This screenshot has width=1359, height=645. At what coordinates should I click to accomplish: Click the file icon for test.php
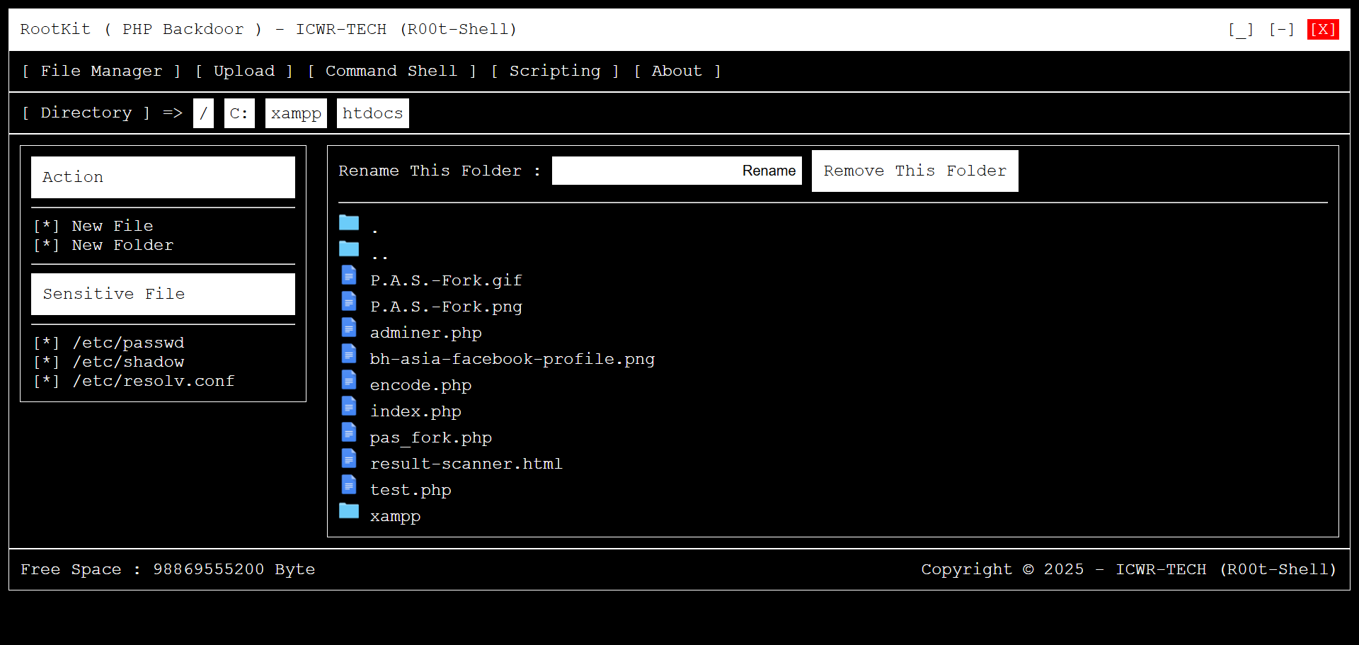[x=349, y=484]
